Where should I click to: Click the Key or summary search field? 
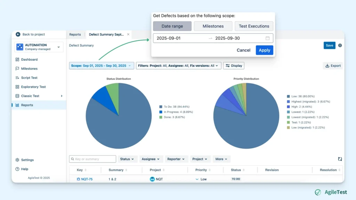tap(92, 159)
